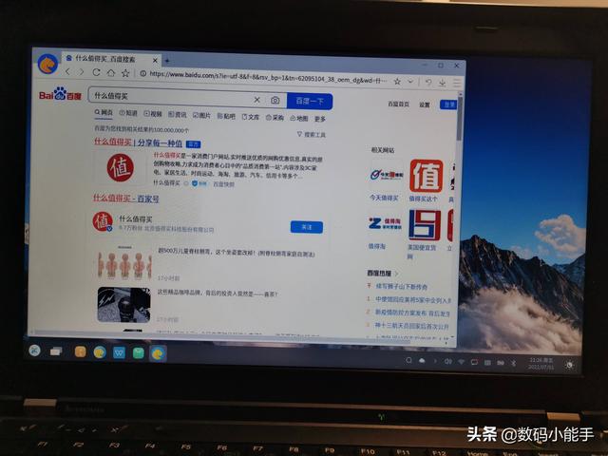Open the green app in taskbar

[138, 353]
